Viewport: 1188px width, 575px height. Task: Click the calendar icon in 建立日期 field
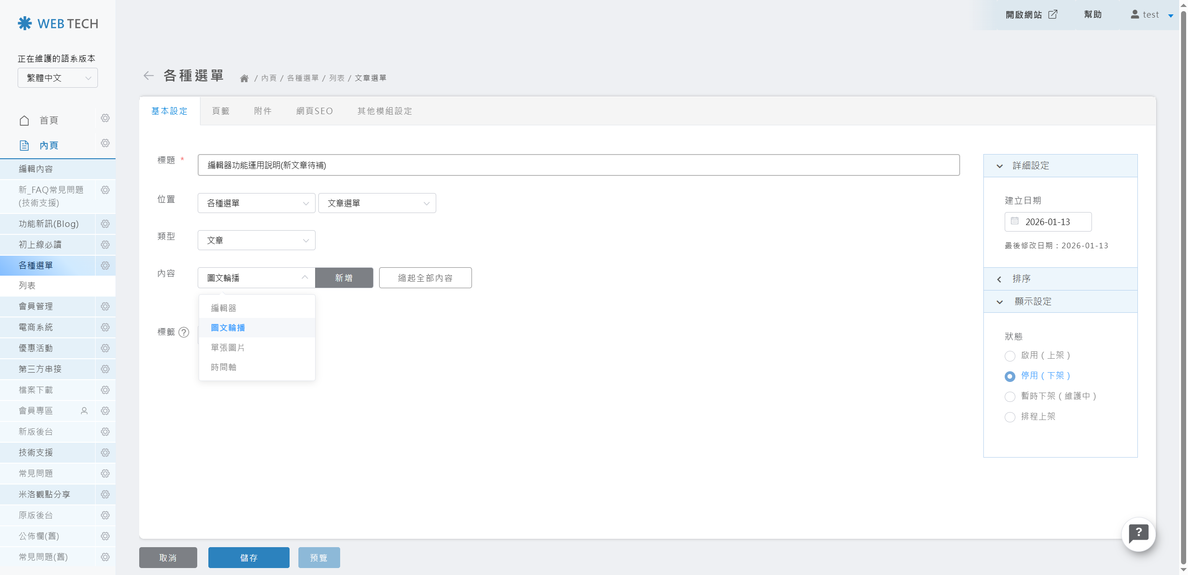[1015, 221]
